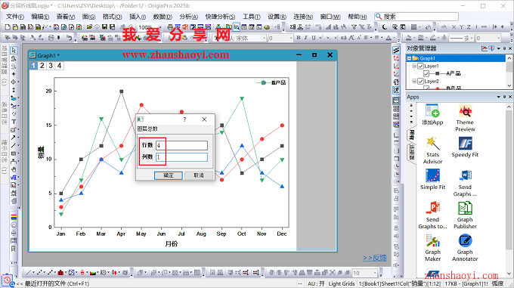Screen dimensions: 514x288
Task: Click the 行数 rows input field
Action: coord(181,145)
